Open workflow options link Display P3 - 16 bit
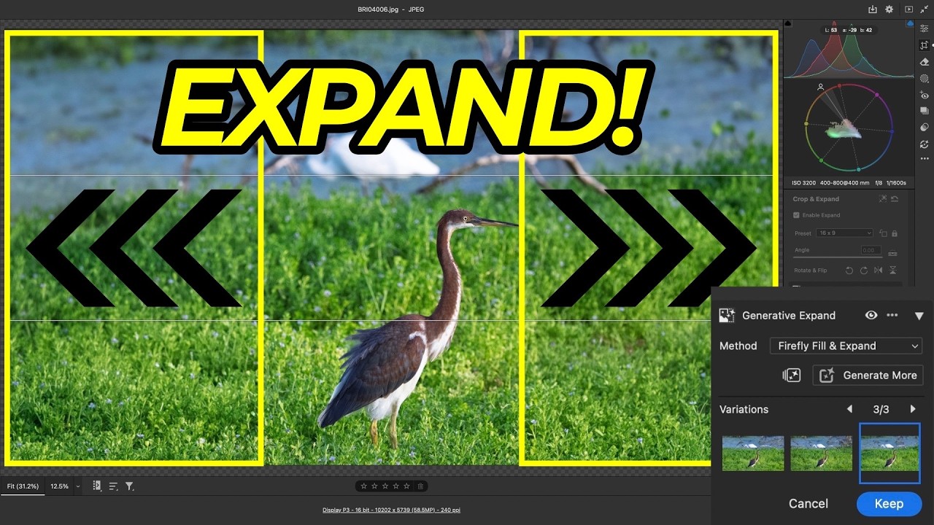 pyautogui.click(x=391, y=510)
